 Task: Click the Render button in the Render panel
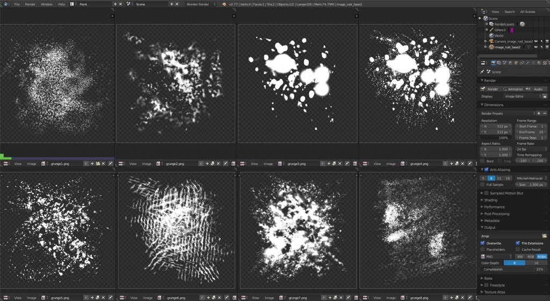point(490,89)
